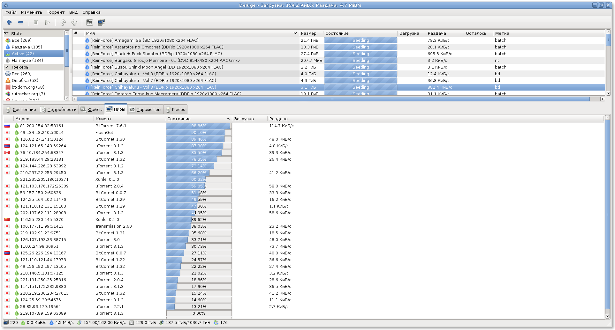Collapse the Трекеры section in sidebar

click(6, 67)
